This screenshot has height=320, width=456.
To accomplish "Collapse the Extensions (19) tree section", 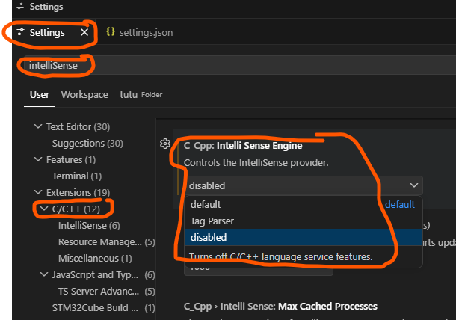I will click(x=38, y=192).
